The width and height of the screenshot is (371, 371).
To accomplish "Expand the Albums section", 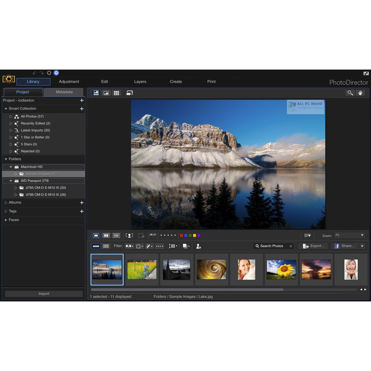I will (x=6, y=203).
